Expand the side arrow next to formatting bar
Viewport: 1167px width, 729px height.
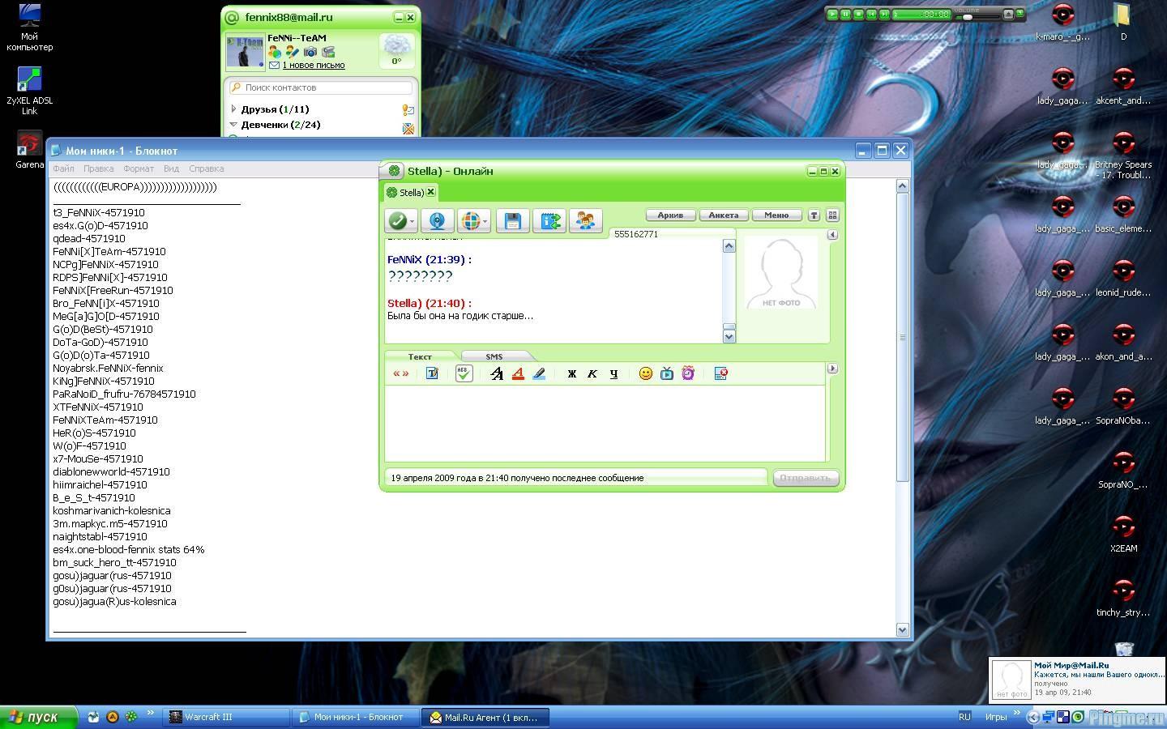pos(832,369)
